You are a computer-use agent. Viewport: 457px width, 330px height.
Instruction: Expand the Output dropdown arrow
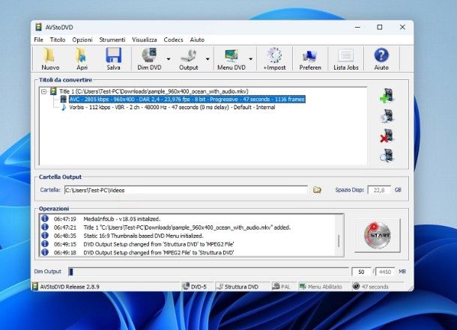click(x=207, y=58)
